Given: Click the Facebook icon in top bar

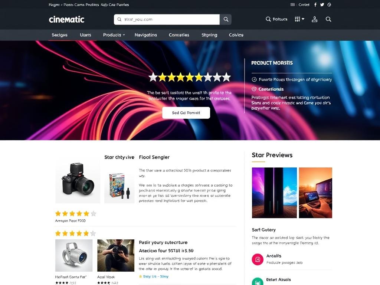Looking at the screenshot, I should click(x=315, y=4).
